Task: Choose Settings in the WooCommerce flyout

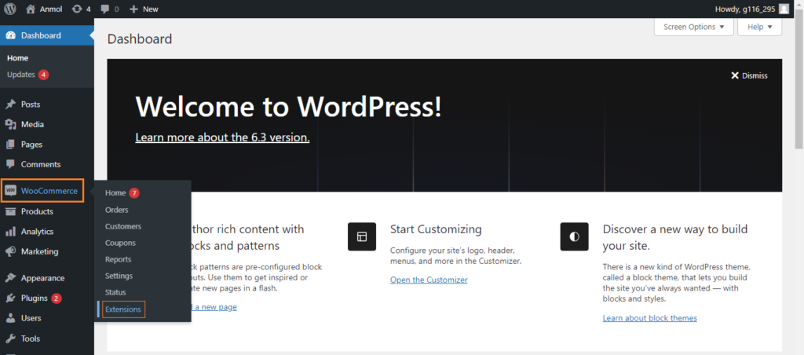Action: [x=119, y=276]
